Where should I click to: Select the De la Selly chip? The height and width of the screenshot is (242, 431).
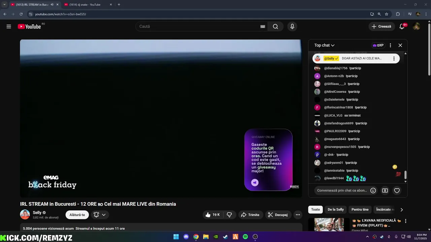[x=336, y=210]
